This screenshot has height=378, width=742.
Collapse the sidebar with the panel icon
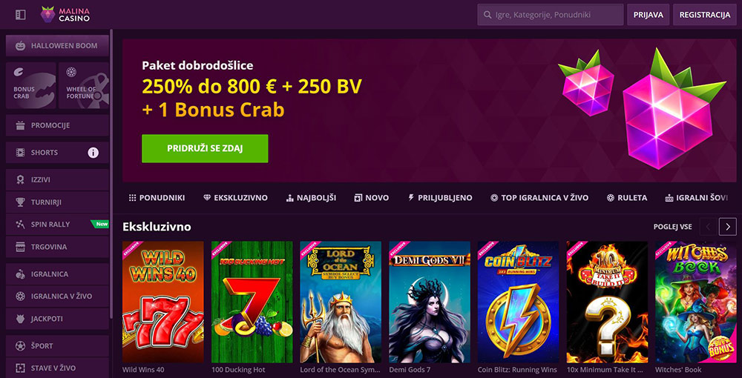(x=20, y=15)
